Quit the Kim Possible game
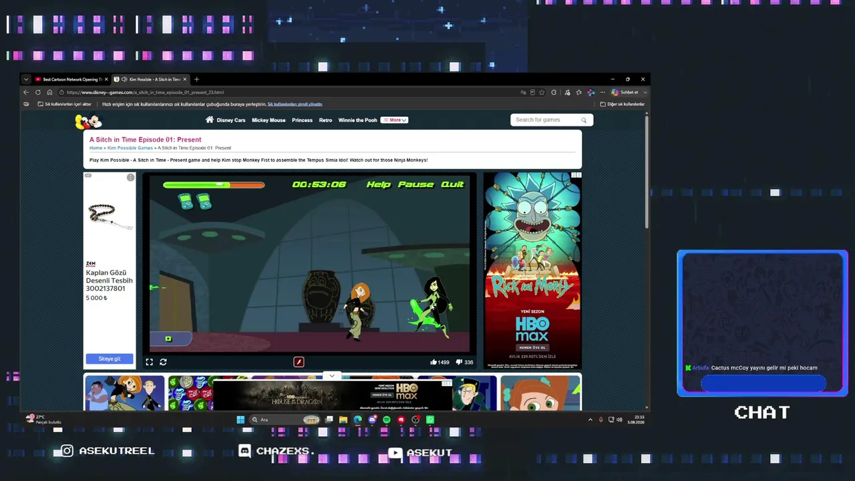The height and width of the screenshot is (481, 855). tap(452, 184)
